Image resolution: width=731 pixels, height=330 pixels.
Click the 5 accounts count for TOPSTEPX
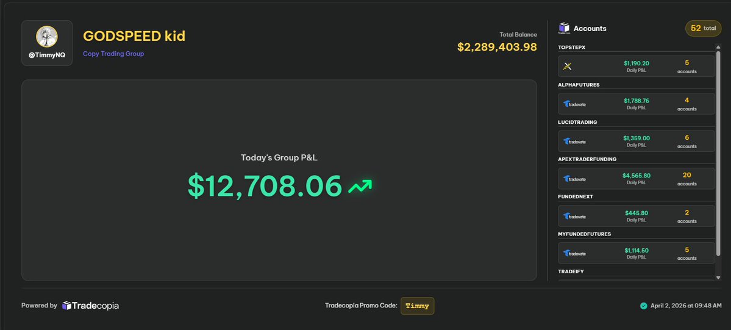point(686,63)
